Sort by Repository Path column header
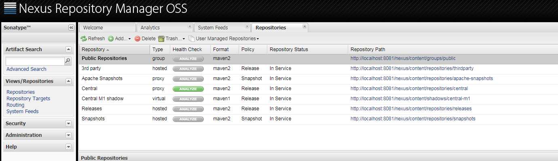 tap(452, 50)
